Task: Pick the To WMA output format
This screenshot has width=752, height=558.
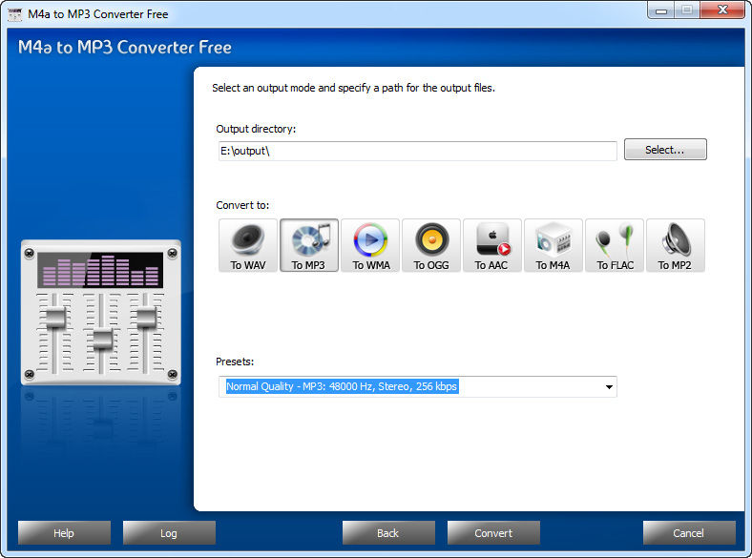Action: [x=370, y=245]
